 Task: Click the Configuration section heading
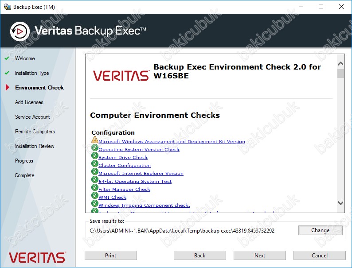click(x=113, y=132)
